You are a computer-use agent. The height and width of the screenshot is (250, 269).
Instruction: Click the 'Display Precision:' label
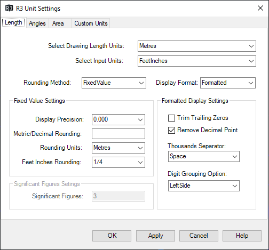(x=59, y=119)
